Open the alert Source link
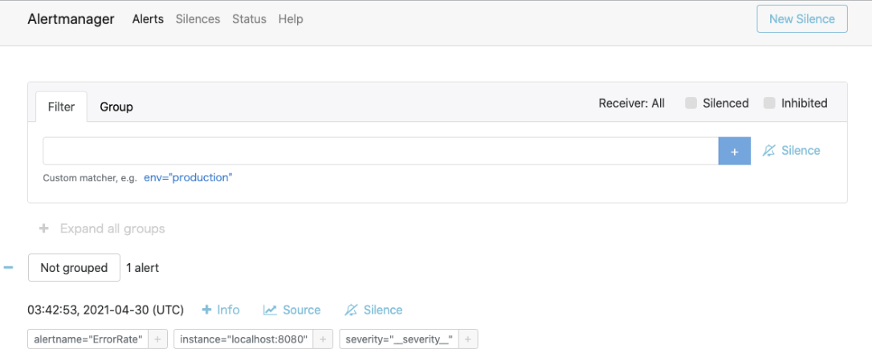Viewport: 872px width, 357px height. pyautogui.click(x=292, y=310)
